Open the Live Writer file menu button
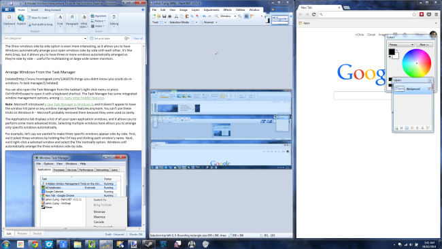This screenshot has width=442, height=249. click(x=7, y=10)
